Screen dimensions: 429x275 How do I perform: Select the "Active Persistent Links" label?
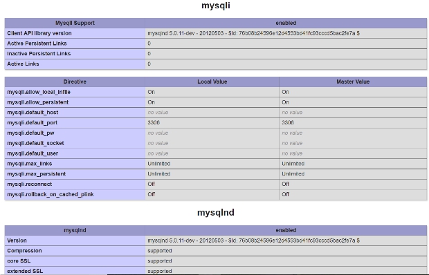click(x=37, y=44)
